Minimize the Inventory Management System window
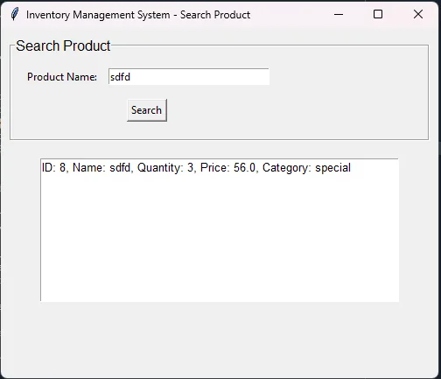The image size is (441, 379). coord(339,14)
